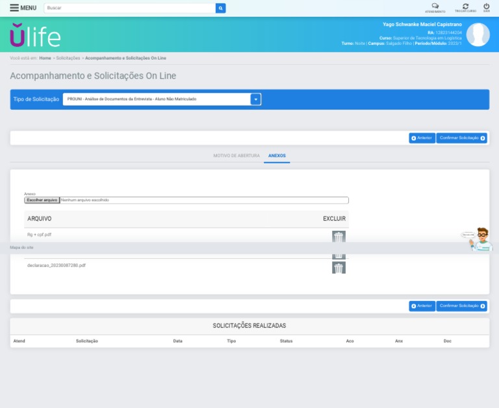The height and width of the screenshot is (408, 499).
Task: Open the PROUNI request type combo box
Action: click(x=156, y=99)
